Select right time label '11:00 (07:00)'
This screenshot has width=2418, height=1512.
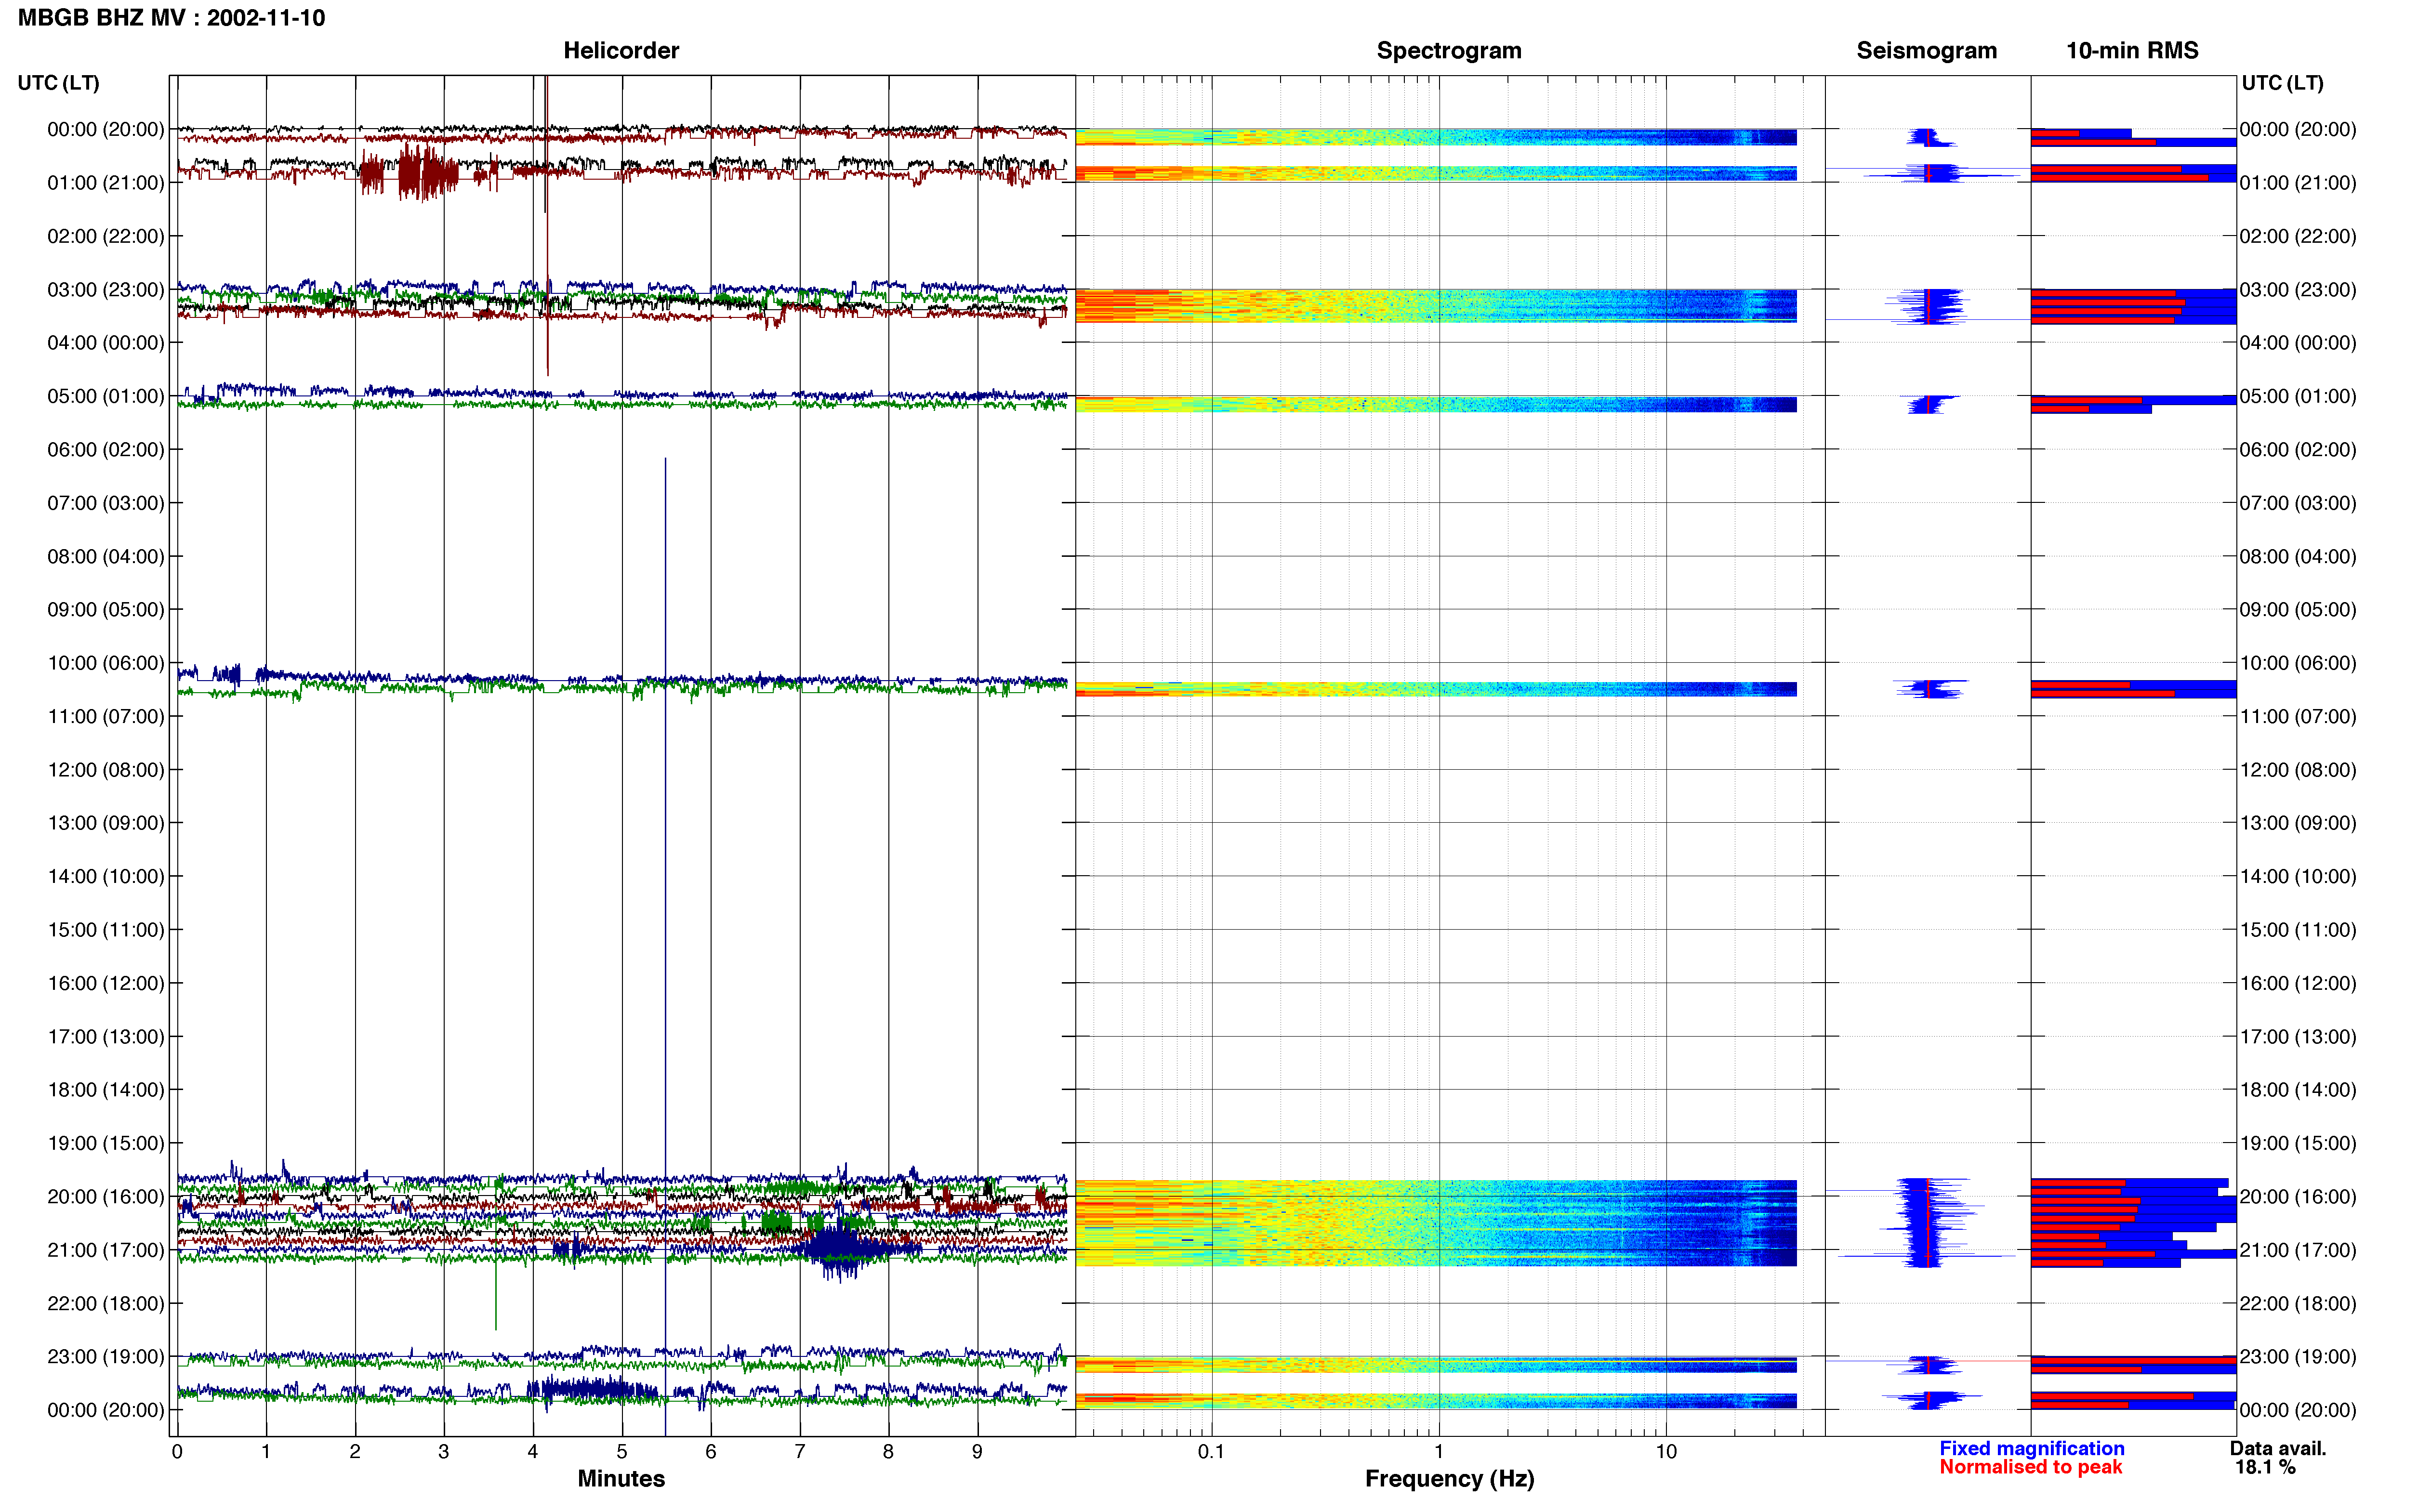click(x=2298, y=717)
